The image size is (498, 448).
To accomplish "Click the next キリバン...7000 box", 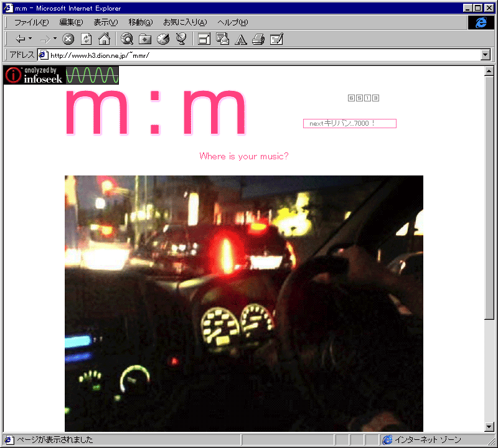I will click(x=350, y=123).
